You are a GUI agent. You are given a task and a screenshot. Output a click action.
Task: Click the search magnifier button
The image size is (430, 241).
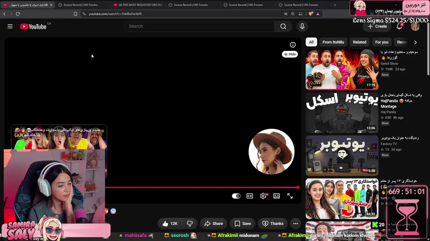[283, 26]
